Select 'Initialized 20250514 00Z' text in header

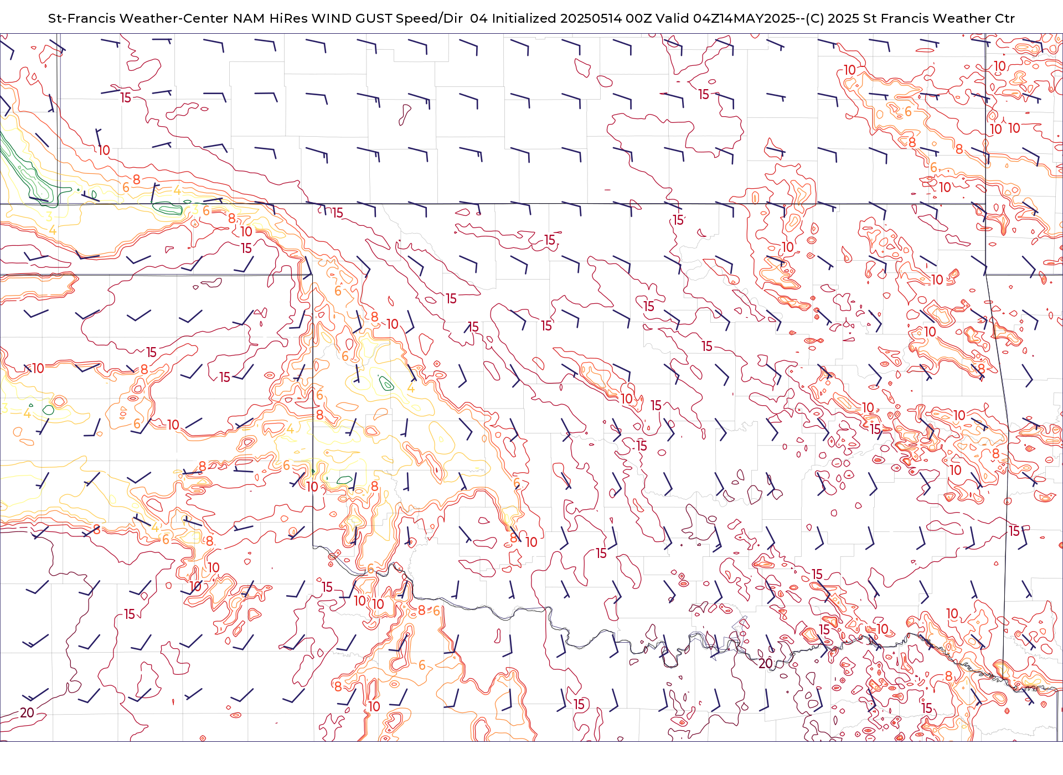[572, 18]
